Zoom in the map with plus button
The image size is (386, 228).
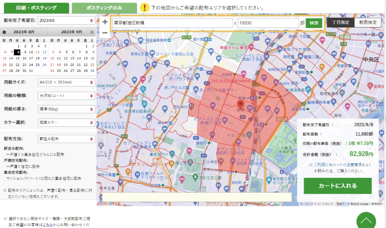click(x=105, y=22)
